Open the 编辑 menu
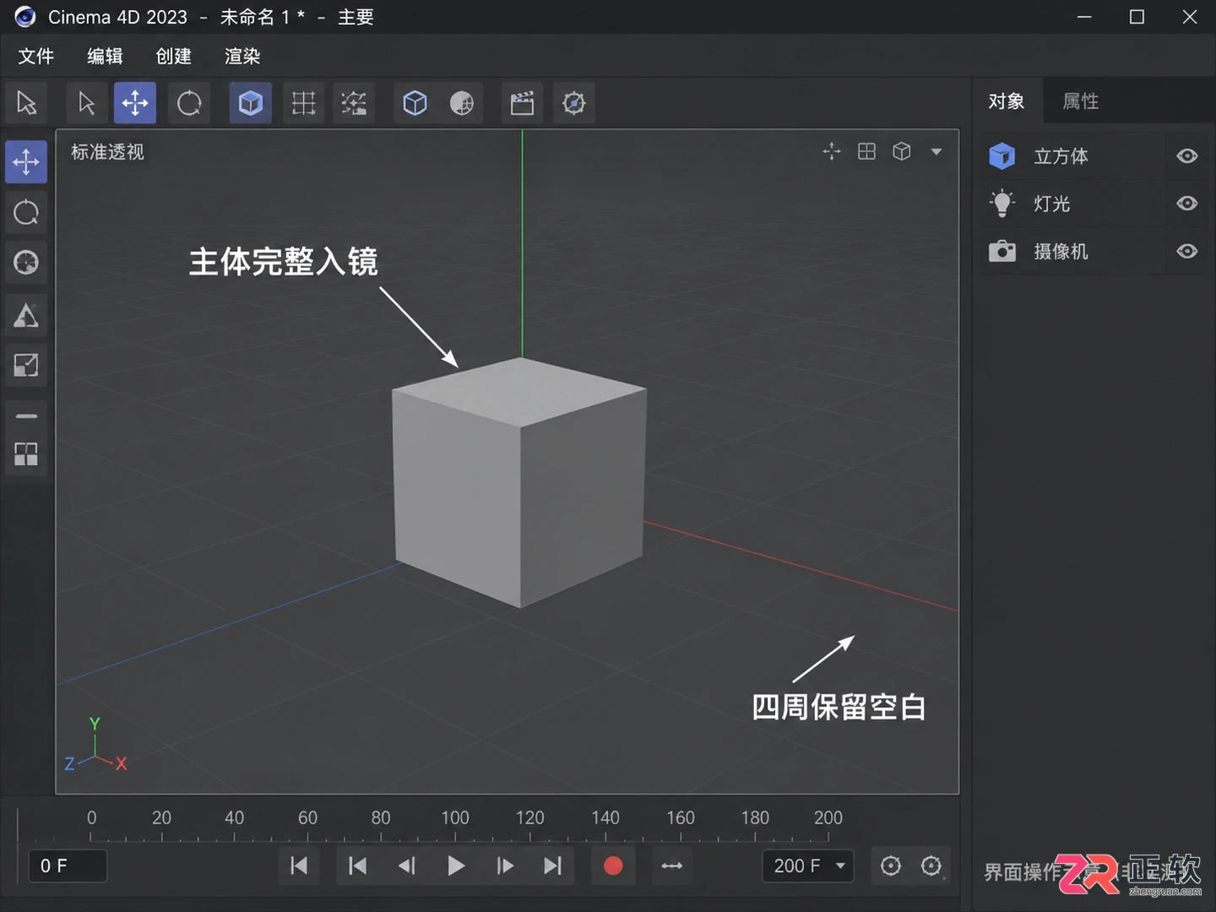The width and height of the screenshot is (1216, 912). pos(105,57)
